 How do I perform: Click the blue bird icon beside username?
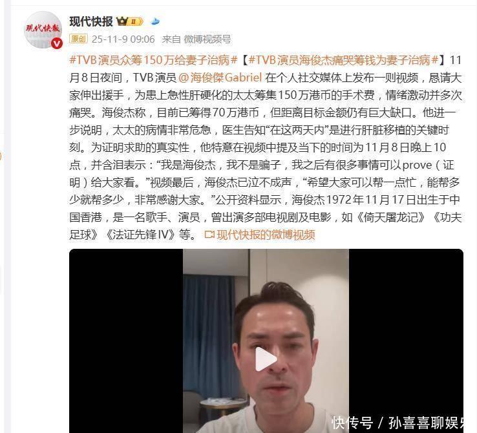pyautogui.click(x=155, y=21)
